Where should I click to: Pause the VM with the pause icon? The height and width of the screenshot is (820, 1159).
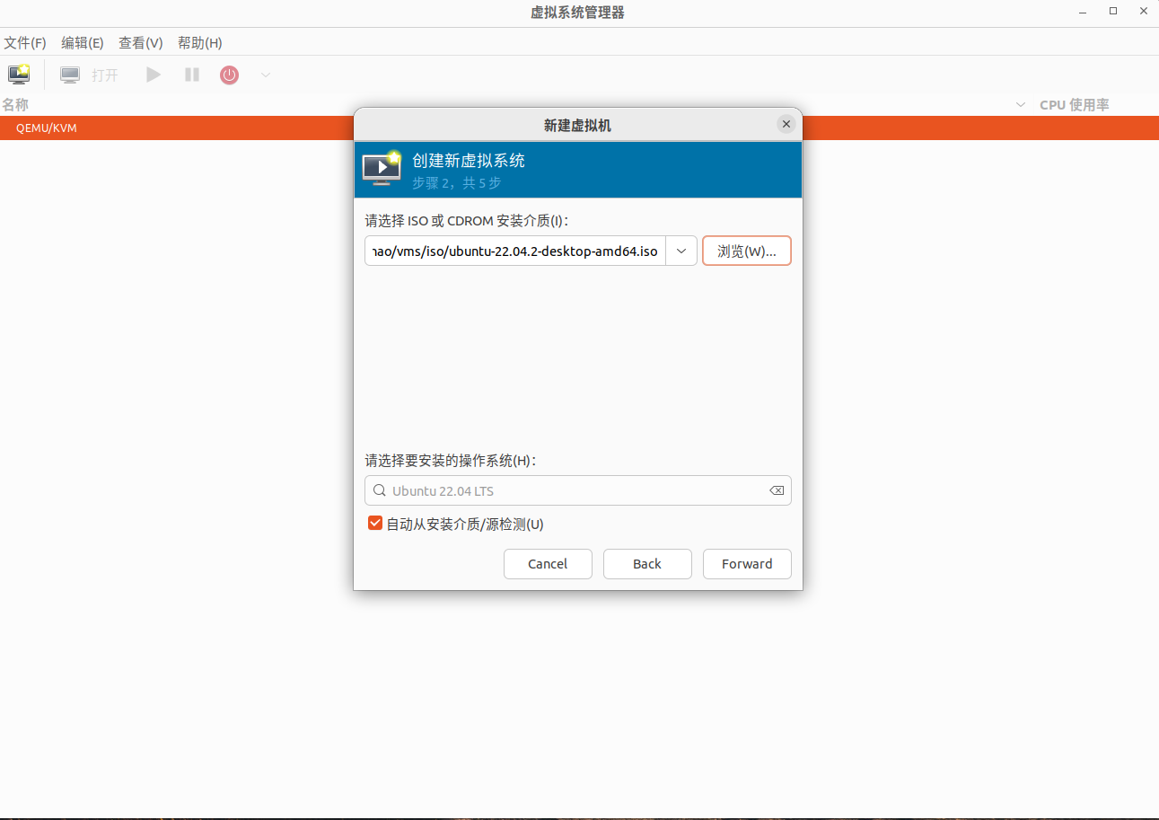point(192,75)
